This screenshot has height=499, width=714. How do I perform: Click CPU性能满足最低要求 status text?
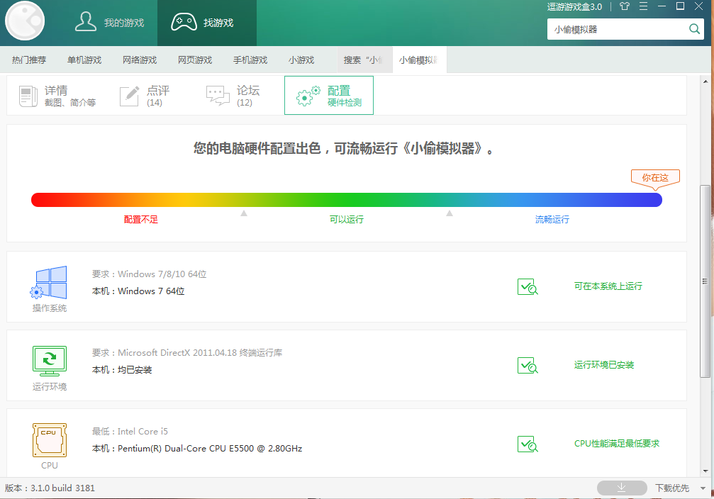617,444
